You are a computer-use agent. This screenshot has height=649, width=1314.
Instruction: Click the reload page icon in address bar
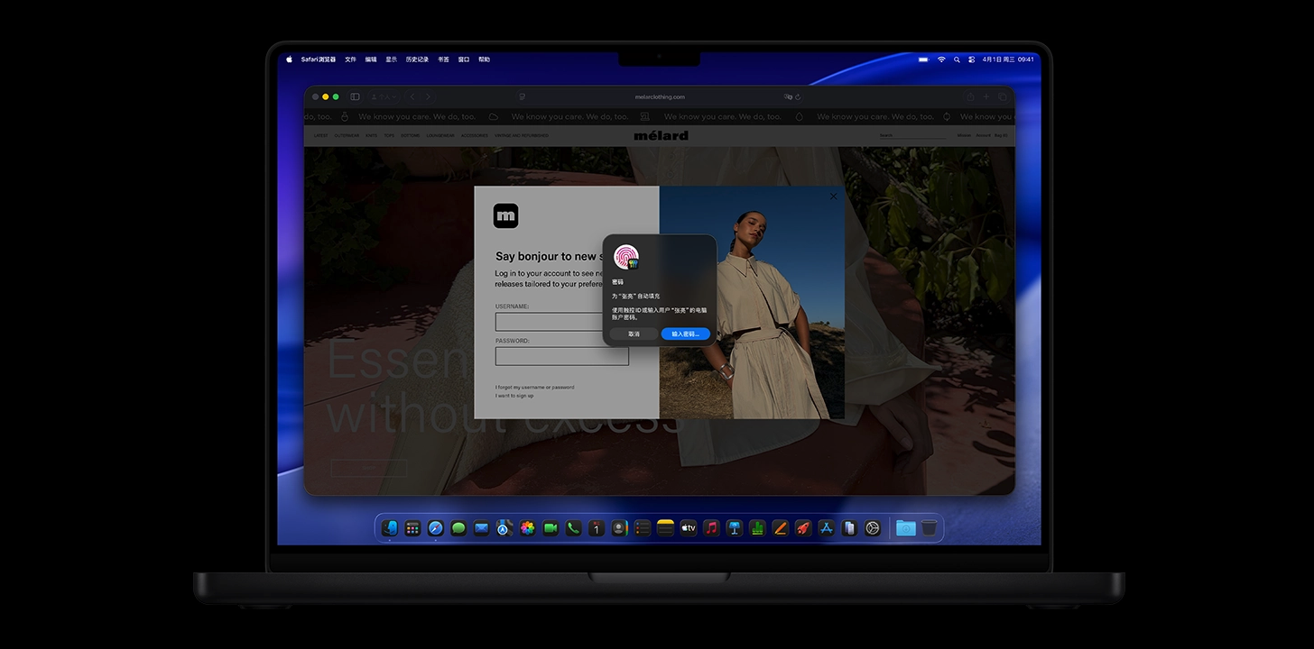tap(798, 96)
